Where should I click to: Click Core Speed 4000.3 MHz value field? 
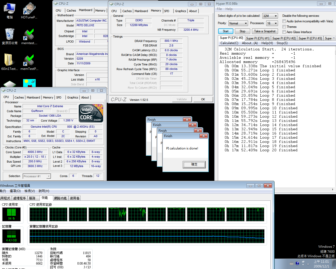[35, 152]
